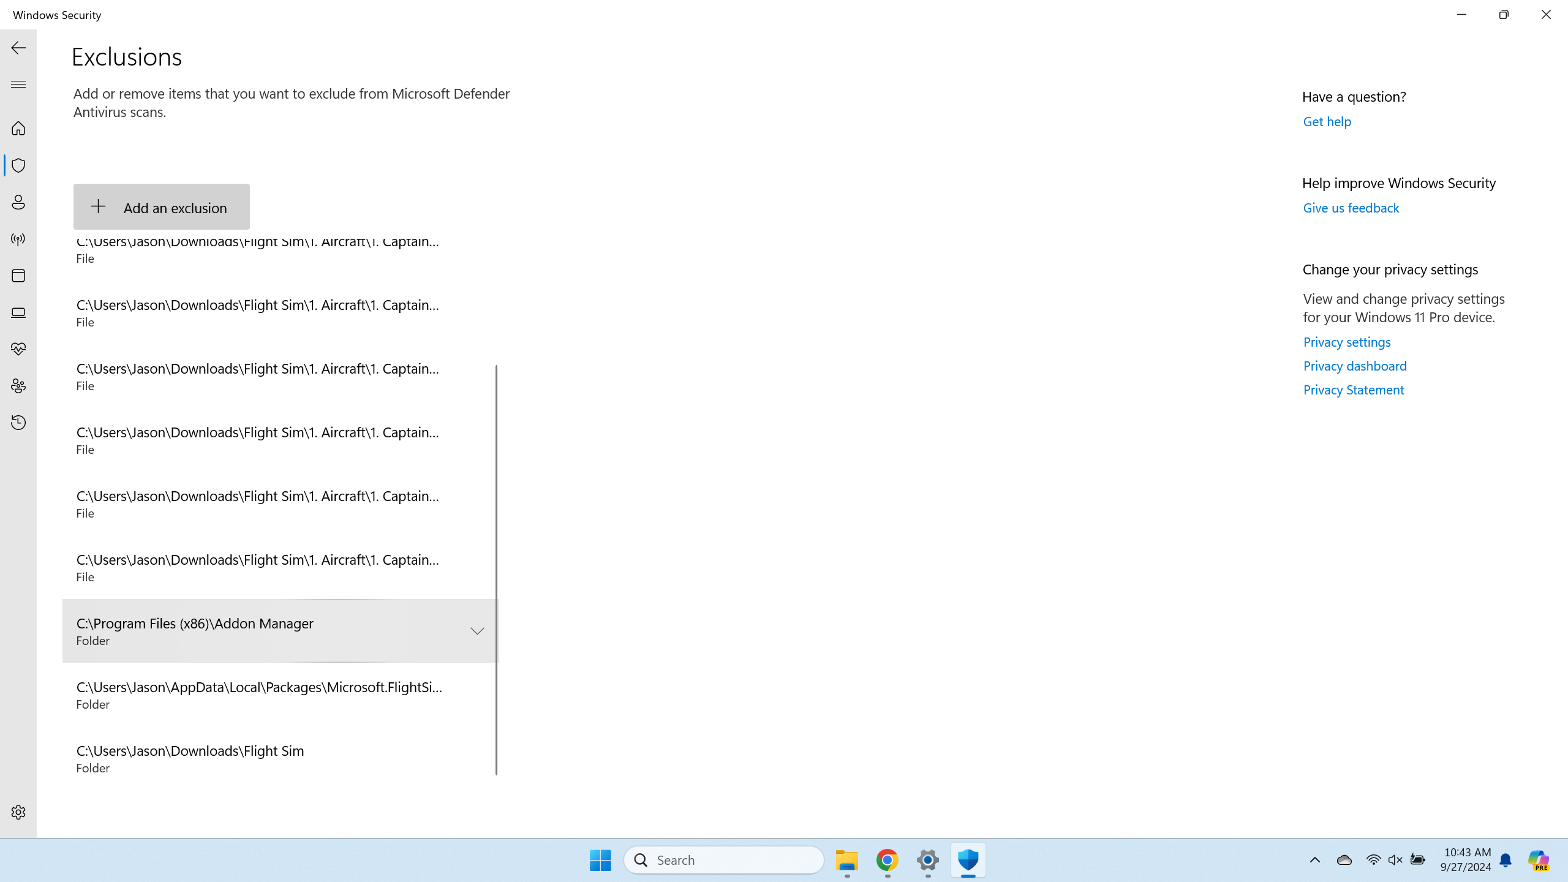This screenshot has height=882, width=1568.
Task: Expand the navigation hamburger menu
Action: point(18,84)
